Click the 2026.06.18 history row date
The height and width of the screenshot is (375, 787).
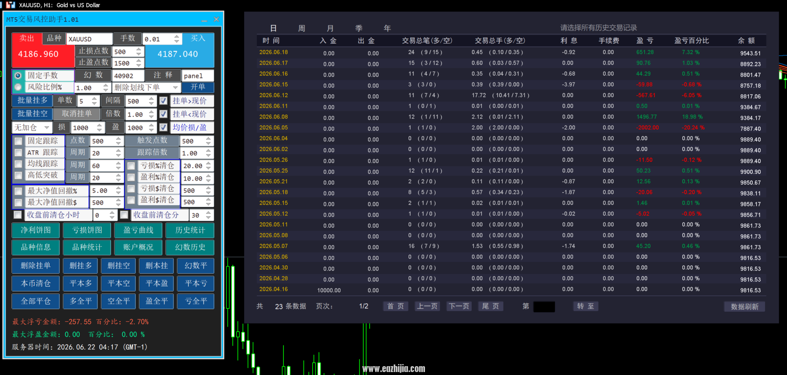pyautogui.click(x=273, y=52)
